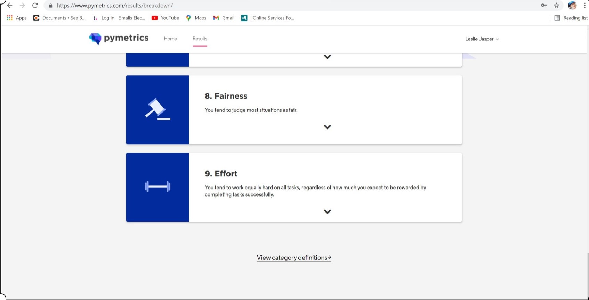Expand the Effort result details
589x300 pixels.
[x=327, y=212]
